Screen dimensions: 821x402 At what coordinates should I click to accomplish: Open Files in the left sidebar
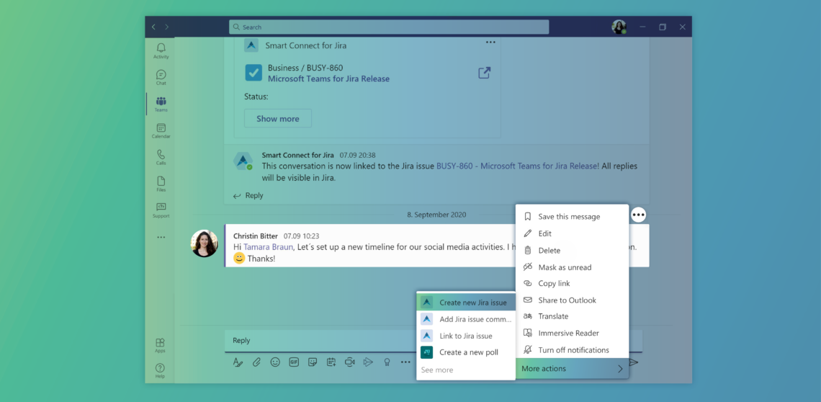click(161, 184)
